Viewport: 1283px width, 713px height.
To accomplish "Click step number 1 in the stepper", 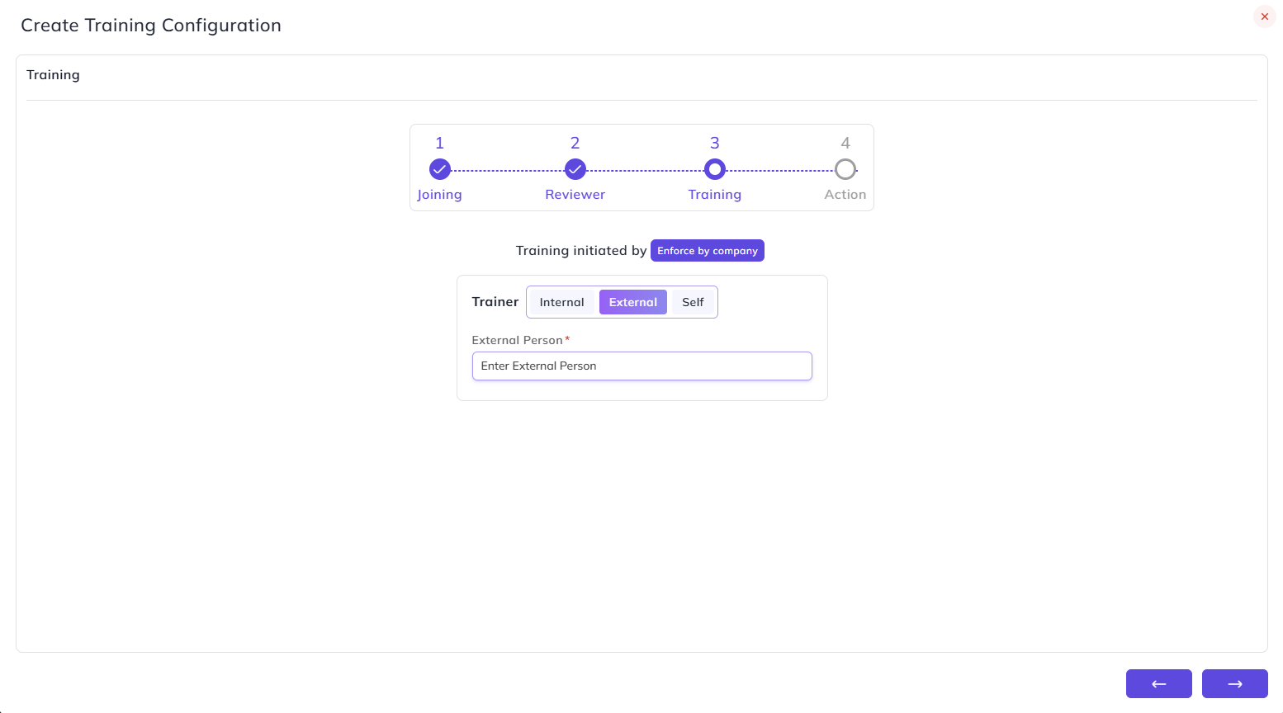I will [440, 143].
